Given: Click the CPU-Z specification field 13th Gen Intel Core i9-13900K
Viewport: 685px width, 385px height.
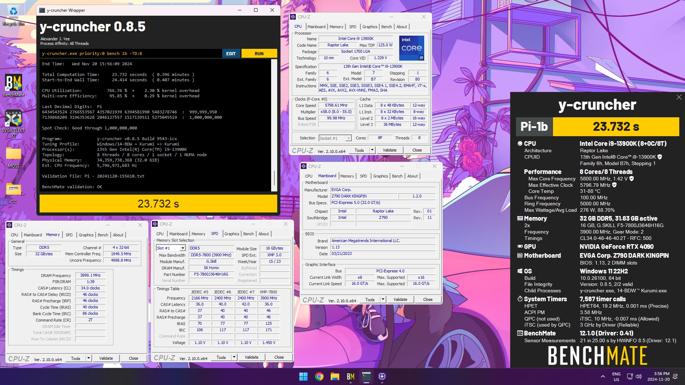Looking at the screenshot, I should coord(373,67).
